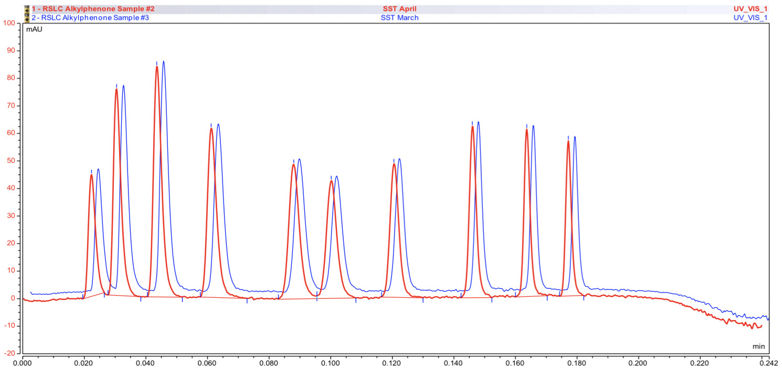Click the 100 tick label on the signal axis
This screenshot has height=375, width=782.
(10, 23)
